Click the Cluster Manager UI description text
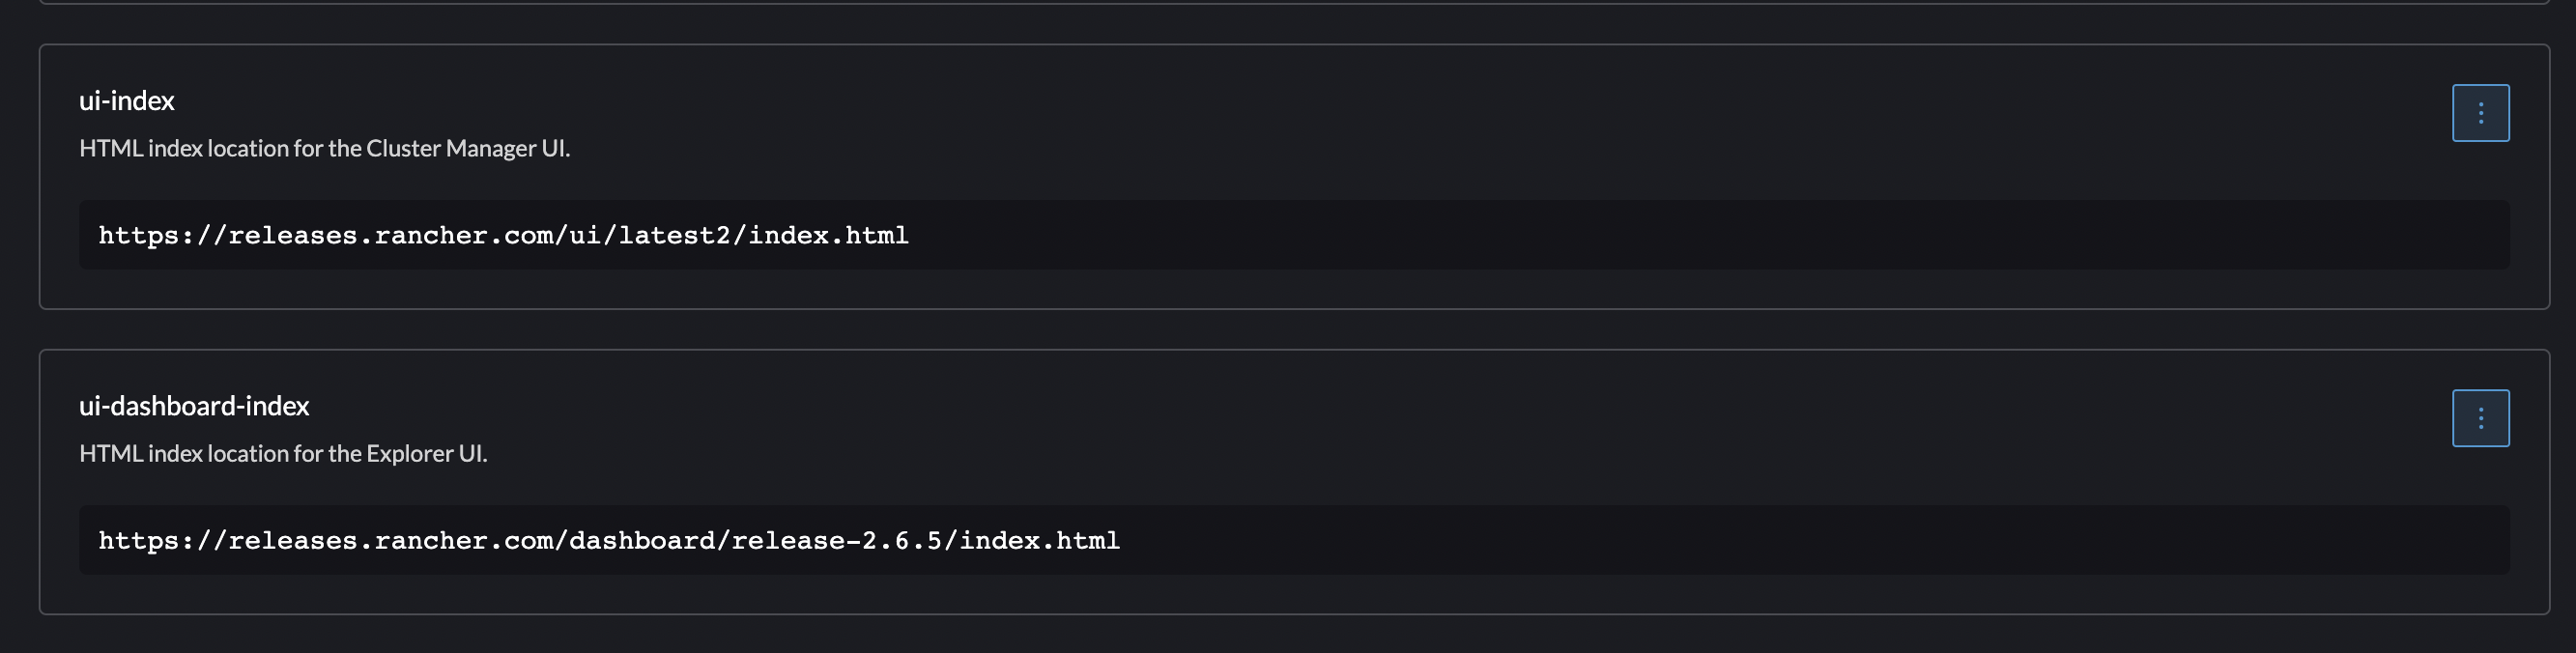Viewport: 2576px width, 653px height. pyautogui.click(x=325, y=147)
